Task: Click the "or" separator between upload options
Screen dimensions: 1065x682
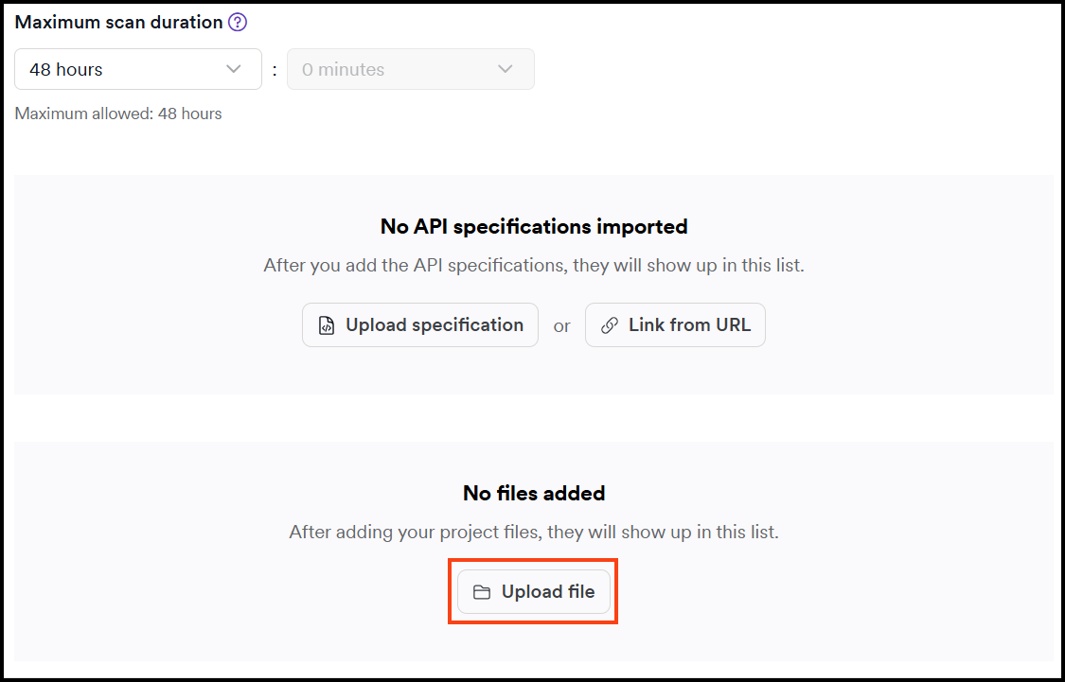Action: 561,324
